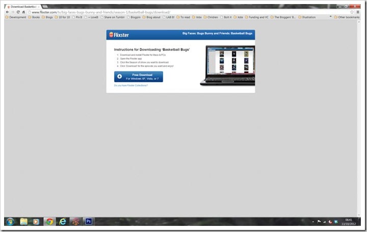Viewport: 367px width, 232px height.
Task: Launch Windows Media Player from taskbar
Action: tap(36, 221)
